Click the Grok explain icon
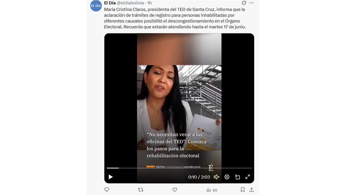The image size is (346, 195). [244, 3]
